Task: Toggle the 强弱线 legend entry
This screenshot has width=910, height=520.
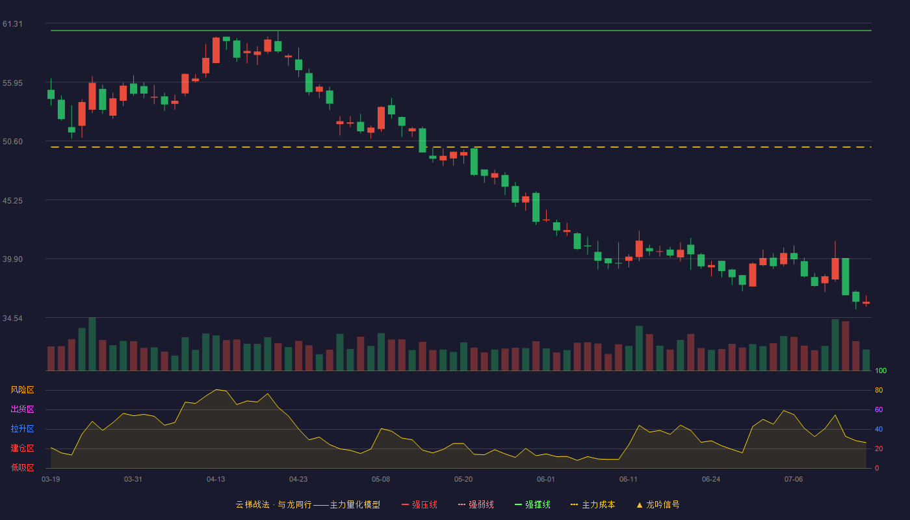Action: (476, 504)
